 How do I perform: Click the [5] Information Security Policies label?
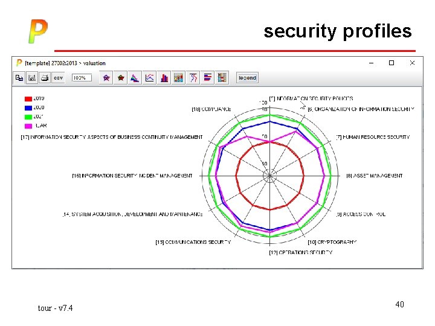click(x=311, y=98)
